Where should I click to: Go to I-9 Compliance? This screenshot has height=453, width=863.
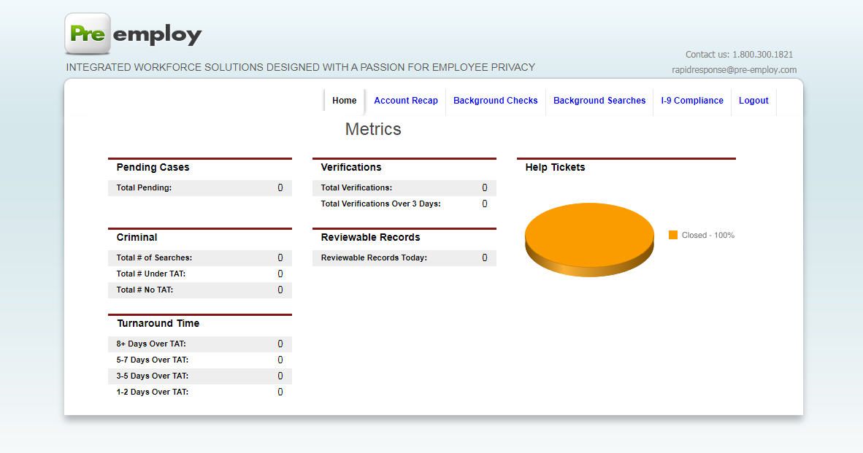tap(691, 101)
